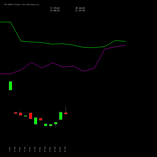Click the 25 May date axis label
The width and height of the screenshot is (157, 157).
coord(60,149)
